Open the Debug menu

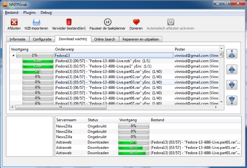(46, 13)
